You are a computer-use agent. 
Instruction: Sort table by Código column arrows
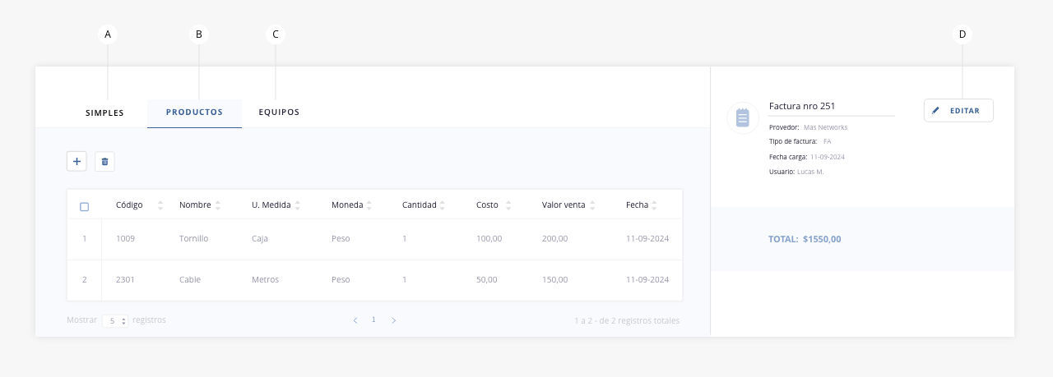pos(160,205)
